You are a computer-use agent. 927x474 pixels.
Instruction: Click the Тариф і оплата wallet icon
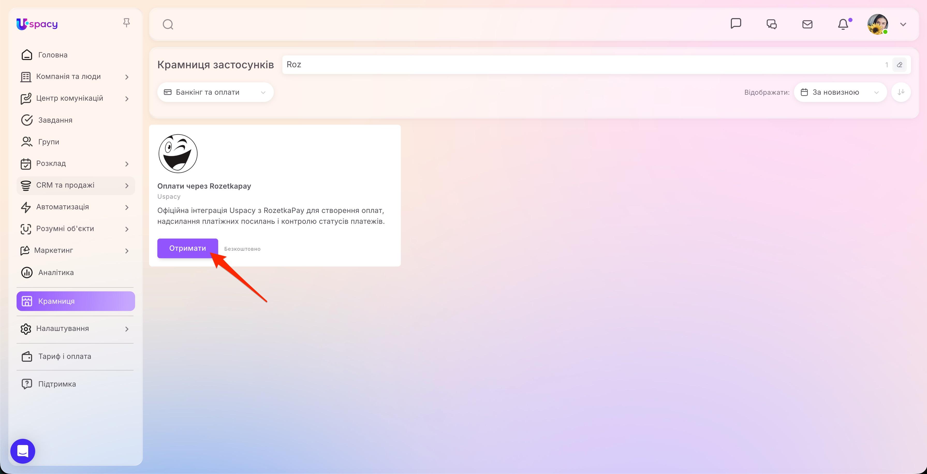point(27,356)
